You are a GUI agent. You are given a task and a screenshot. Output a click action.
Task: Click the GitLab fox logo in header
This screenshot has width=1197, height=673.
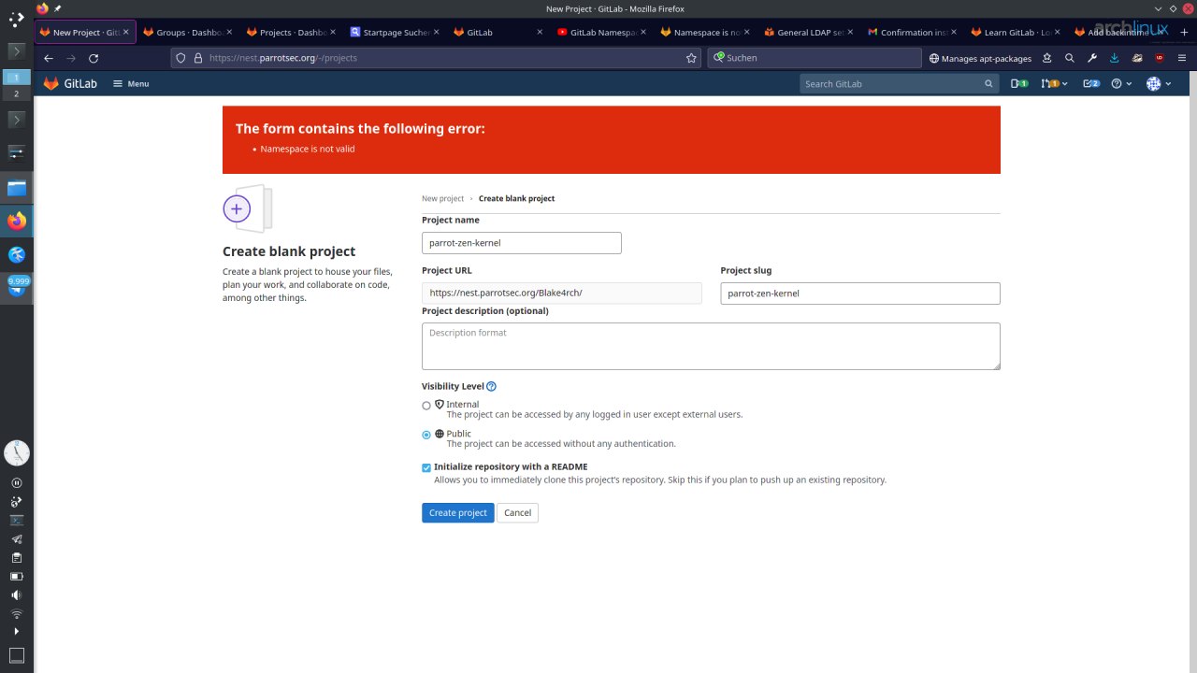pos(51,84)
